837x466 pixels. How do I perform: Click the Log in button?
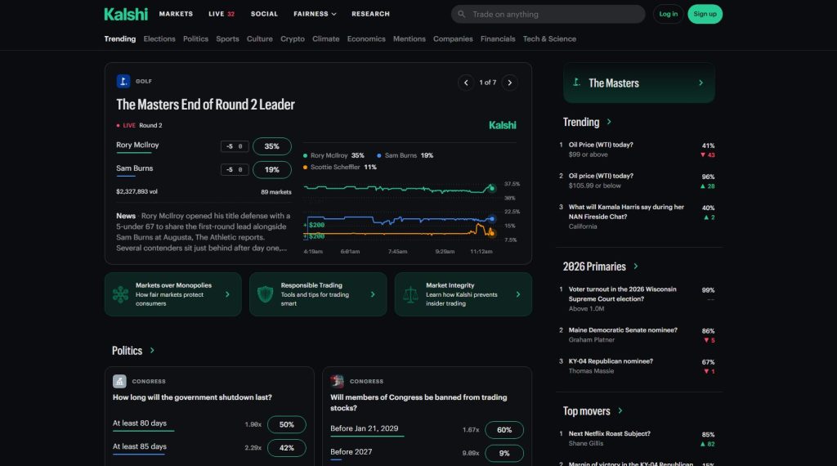coord(669,14)
